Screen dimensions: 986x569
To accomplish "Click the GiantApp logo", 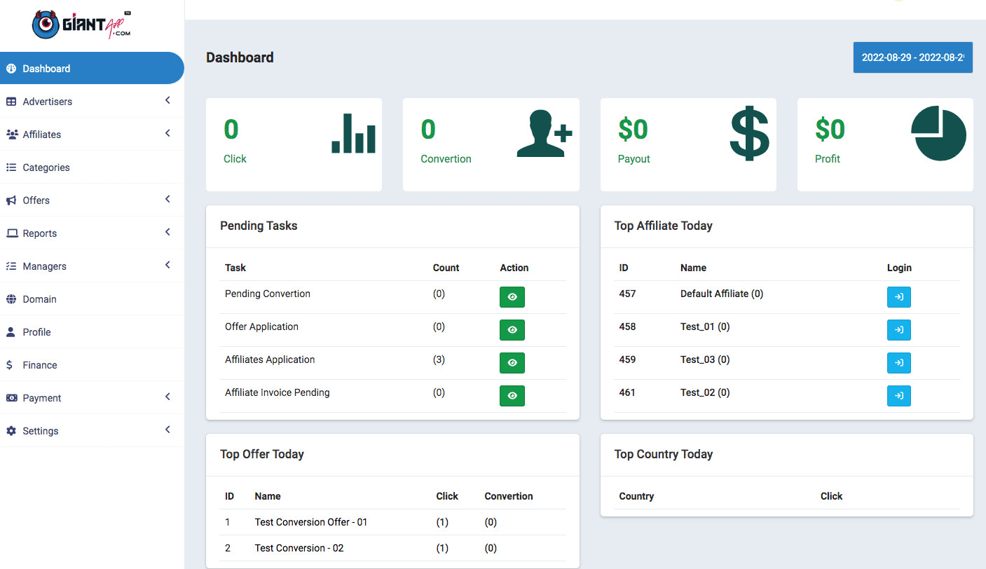I will pyautogui.click(x=81, y=25).
